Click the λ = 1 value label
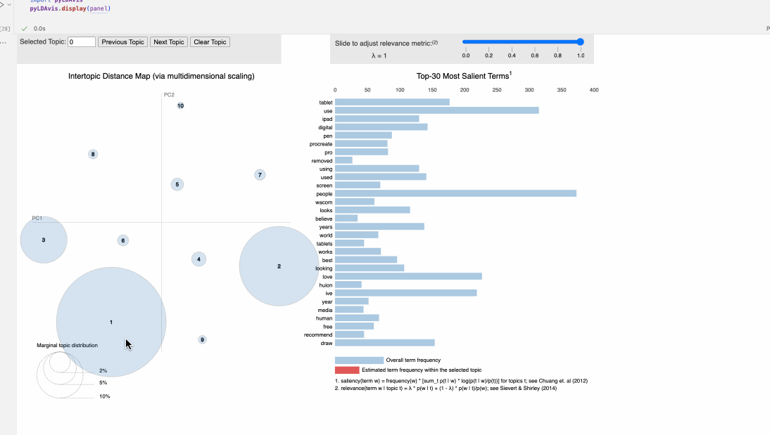Viewport: 770px width, 435px height. pos(379,56)
